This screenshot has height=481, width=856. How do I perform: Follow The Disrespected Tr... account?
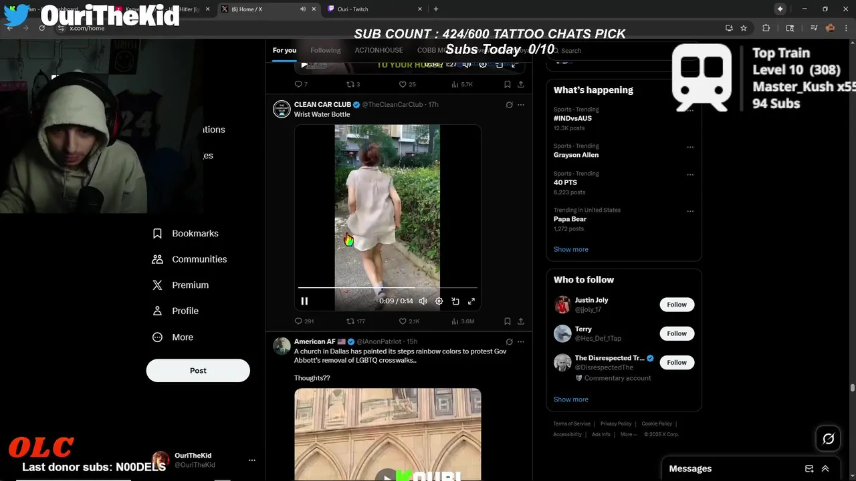point(677,362)
